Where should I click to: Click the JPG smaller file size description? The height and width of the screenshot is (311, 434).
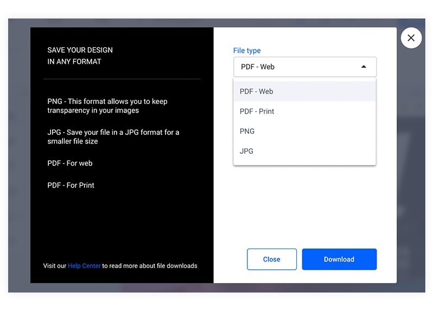pyautogui.click(x=113, y=137)
